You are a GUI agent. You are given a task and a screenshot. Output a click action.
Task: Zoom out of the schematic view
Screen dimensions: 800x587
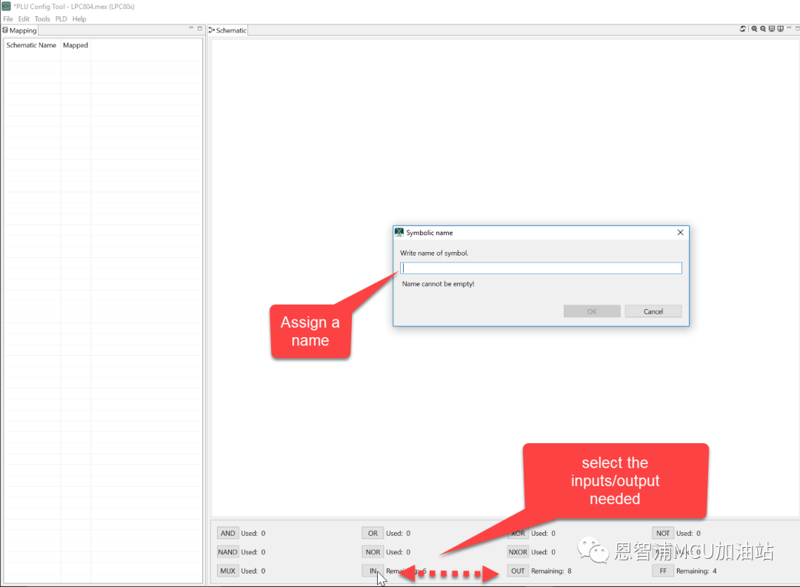[763, 29]
